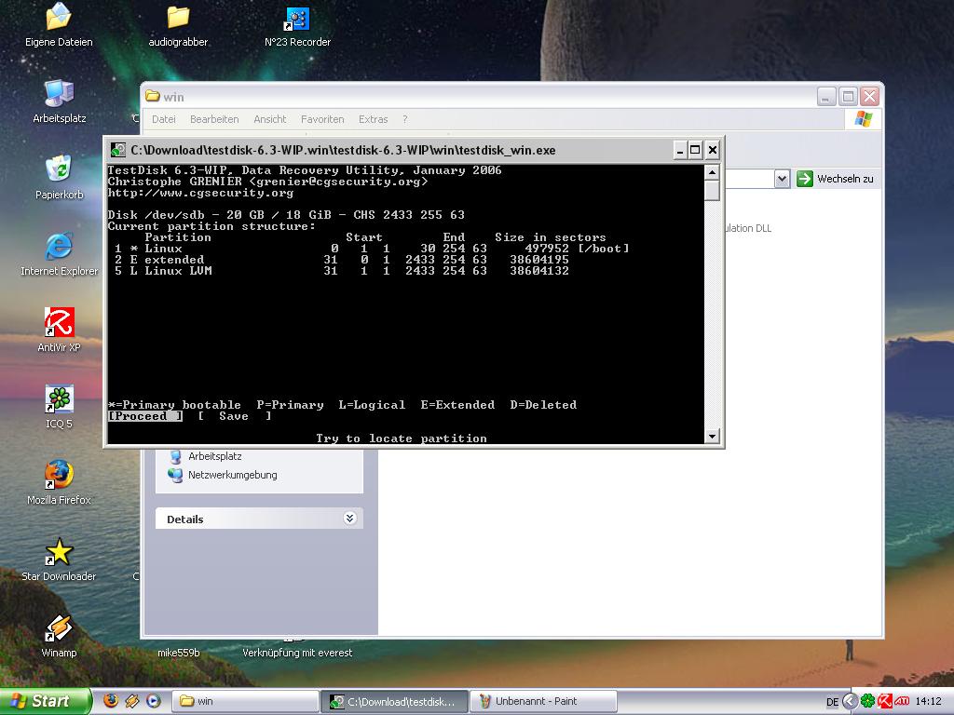
Task: Click the console scrollbar up arrow
Action: pyautogui.click(x=712, y=172)
